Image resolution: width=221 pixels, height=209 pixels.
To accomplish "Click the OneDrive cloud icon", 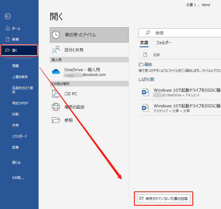I will click(x=56, y=72).
